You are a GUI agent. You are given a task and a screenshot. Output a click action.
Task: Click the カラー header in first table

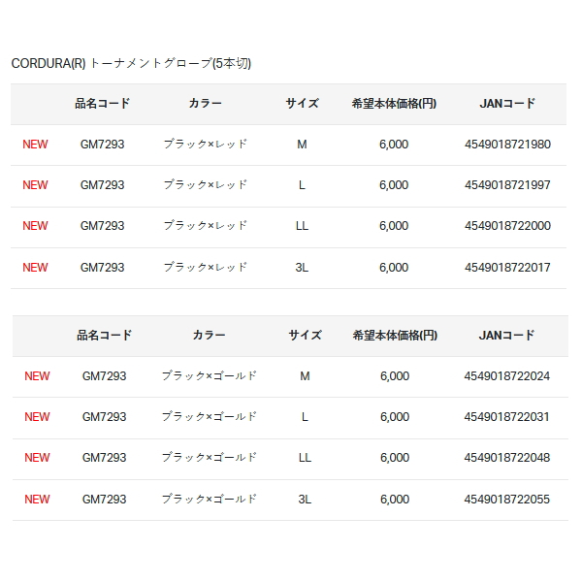coord(206,103)
